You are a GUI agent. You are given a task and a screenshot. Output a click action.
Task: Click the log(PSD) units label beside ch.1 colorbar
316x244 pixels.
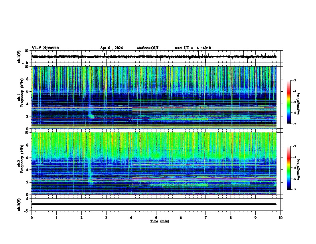[299, 104]
